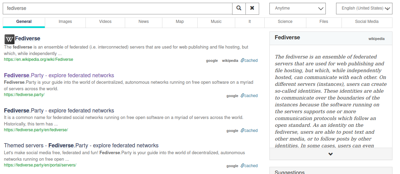Open the https://fediverse.party/en/portal/servers/ URL link
This screenshot has width=400, height=174.
(40, 165)
